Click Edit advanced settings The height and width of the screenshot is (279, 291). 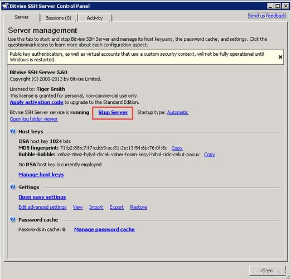pyautogui.click(x=42, y=207)
